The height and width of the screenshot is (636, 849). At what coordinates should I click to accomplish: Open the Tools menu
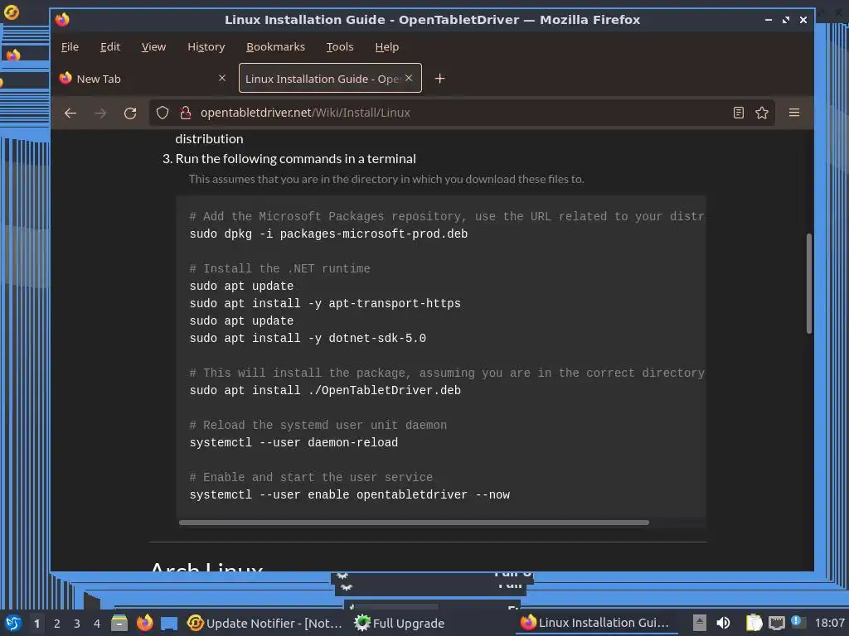pos(339,47)
